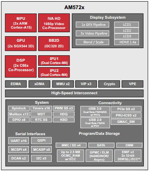Click the IPU2 Dual Cortex-M4 block
The image size is (149, 171).
(54, 72)
